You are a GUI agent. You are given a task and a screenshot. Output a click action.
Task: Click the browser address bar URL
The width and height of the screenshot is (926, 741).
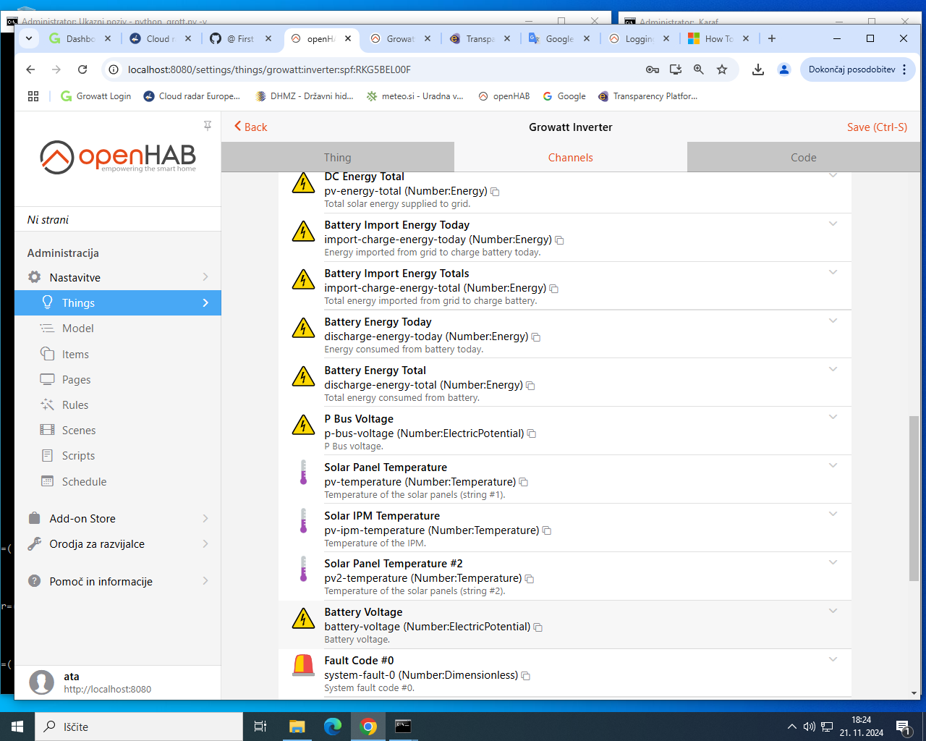pos(269,69)
